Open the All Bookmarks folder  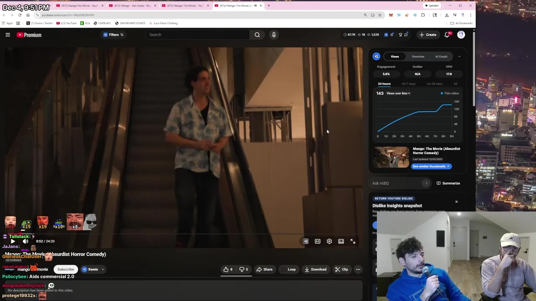pyautogui.click(x=461, y=23)
